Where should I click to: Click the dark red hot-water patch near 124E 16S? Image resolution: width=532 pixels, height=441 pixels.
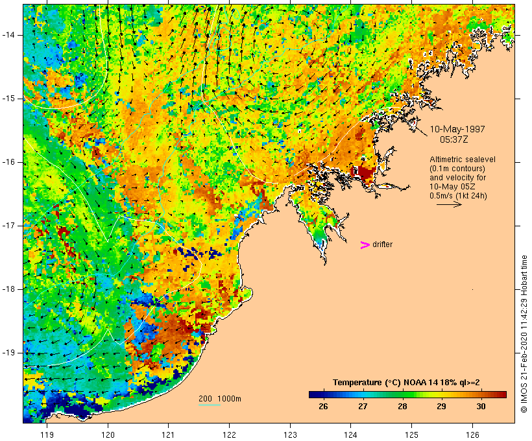pos(367,173)
